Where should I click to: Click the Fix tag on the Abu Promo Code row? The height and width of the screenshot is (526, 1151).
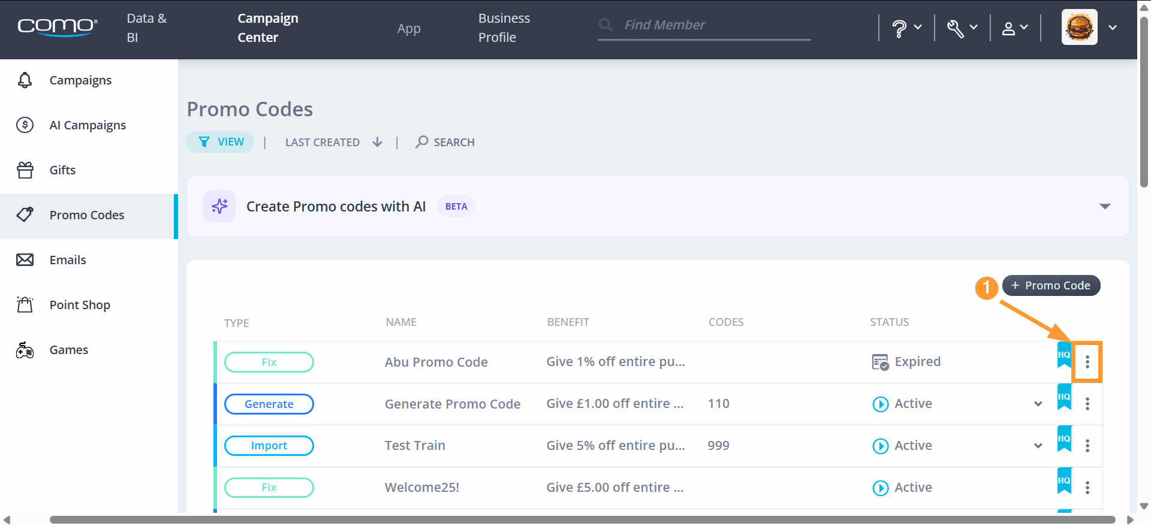[x=269, y=362]
